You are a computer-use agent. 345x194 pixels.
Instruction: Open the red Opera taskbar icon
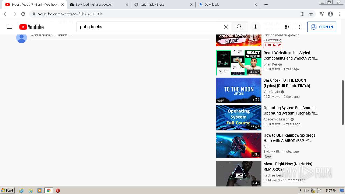coord(58,190)
